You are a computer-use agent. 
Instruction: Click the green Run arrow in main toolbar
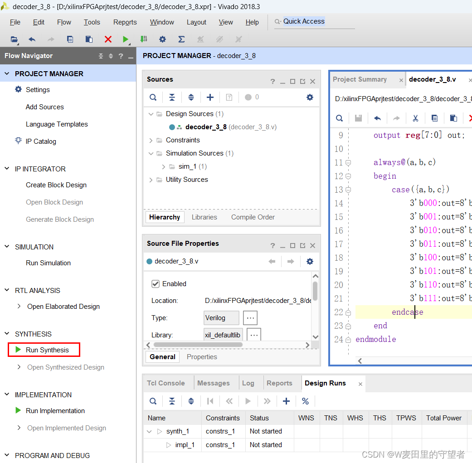tap(126, 39)
